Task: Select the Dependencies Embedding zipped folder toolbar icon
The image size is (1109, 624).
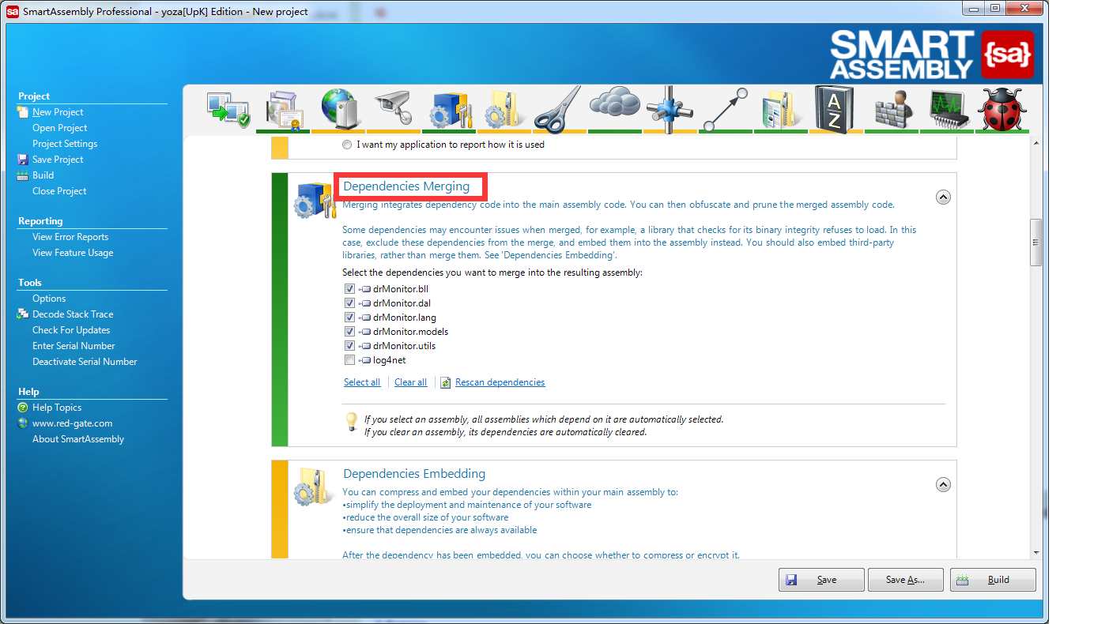Action: point(504,110)
